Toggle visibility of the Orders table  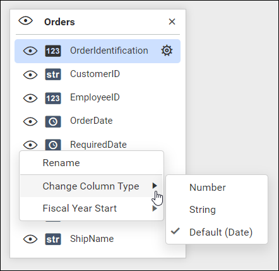(x=25, y=21)
